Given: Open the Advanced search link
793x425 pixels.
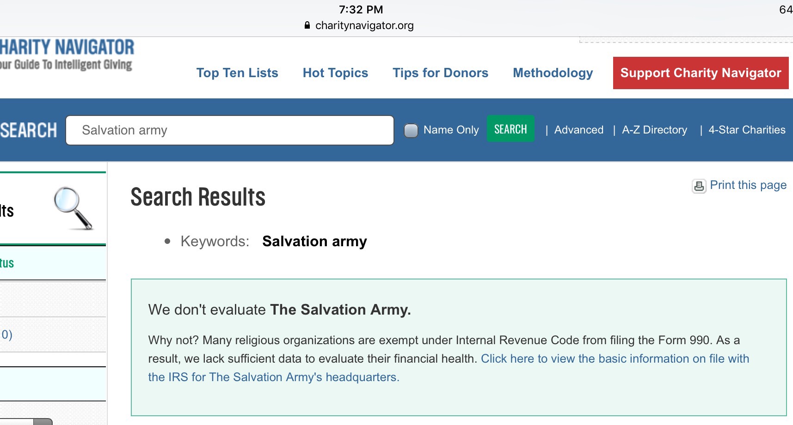Looking at the screenshot, I should point(578,130).
